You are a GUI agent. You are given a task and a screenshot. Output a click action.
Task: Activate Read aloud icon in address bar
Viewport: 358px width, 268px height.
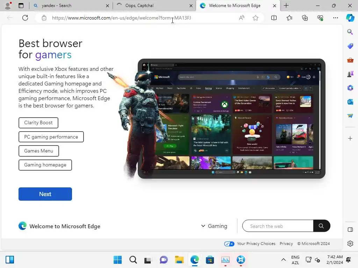242,18
